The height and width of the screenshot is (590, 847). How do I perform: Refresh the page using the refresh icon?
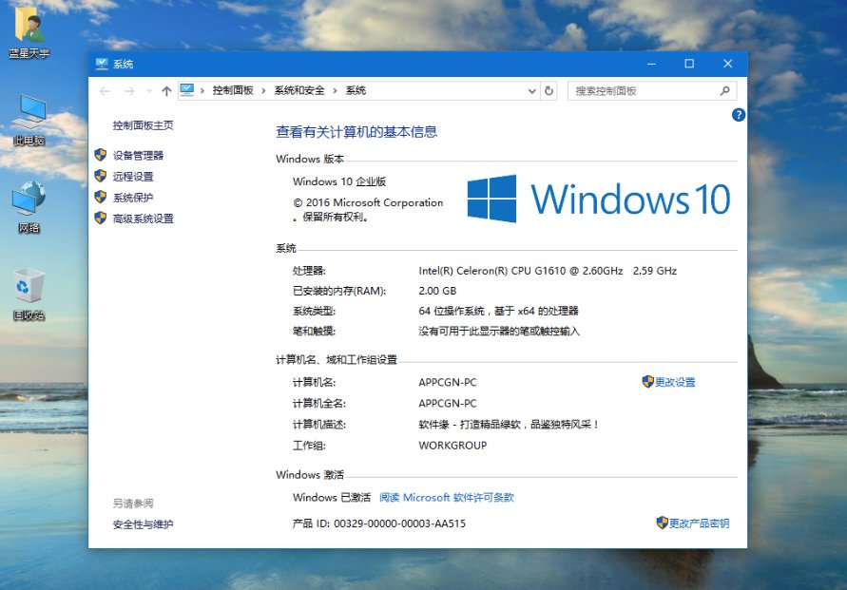549,90
